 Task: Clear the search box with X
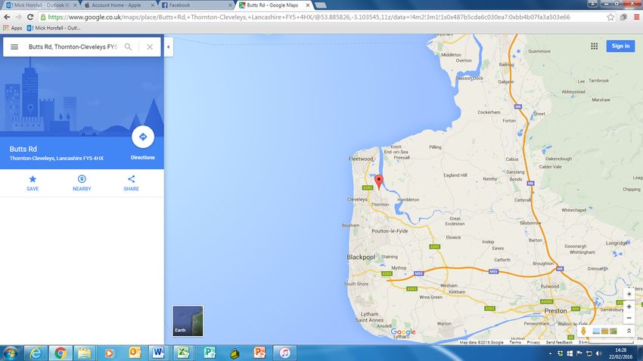150,47
